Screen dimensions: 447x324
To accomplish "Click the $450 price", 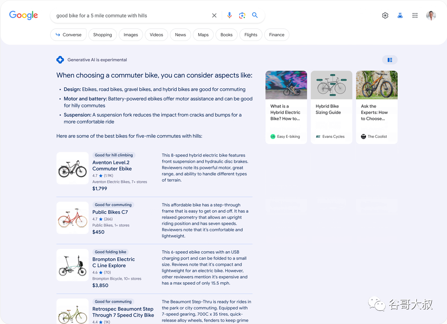I will [x=99, y=232].
